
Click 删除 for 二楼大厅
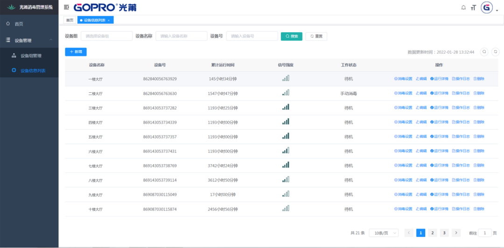(479, 93)
